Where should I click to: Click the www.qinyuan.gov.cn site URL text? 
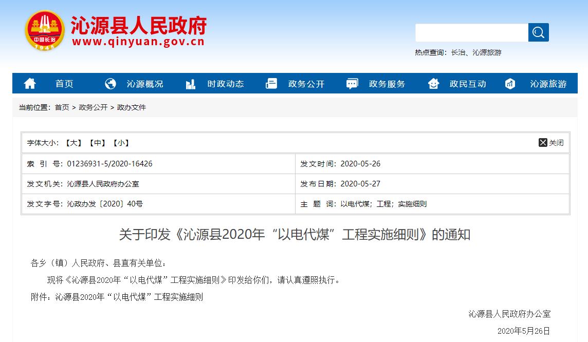pyautogui.click(x=138, y=42)
